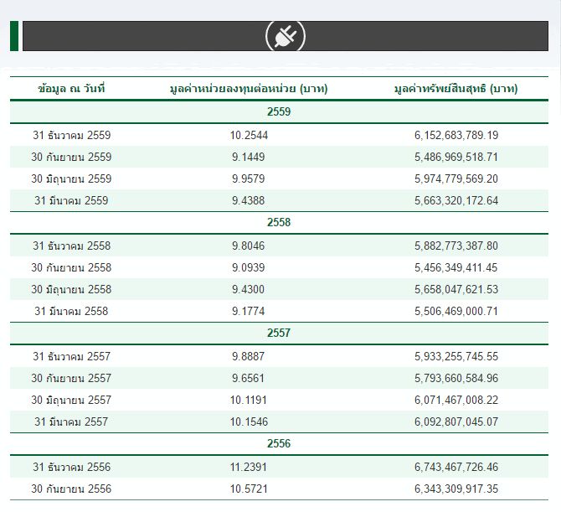Select the 30 กันยายน 2559 date cell
This screenshot has height=512, width=561.
[71, 157]
